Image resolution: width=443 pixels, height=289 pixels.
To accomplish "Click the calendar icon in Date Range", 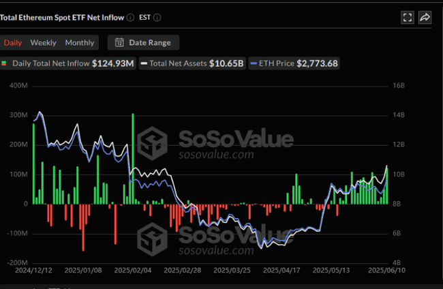I will click(x=119, y=42).
